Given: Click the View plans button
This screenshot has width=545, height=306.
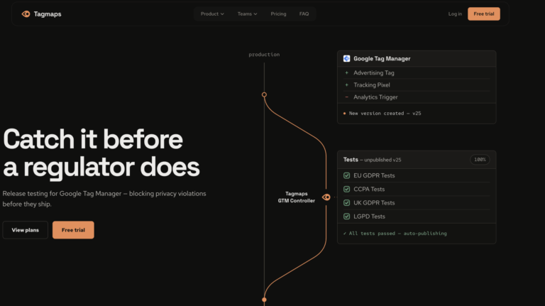Looking at the screenshot, I should click(26, 230).
